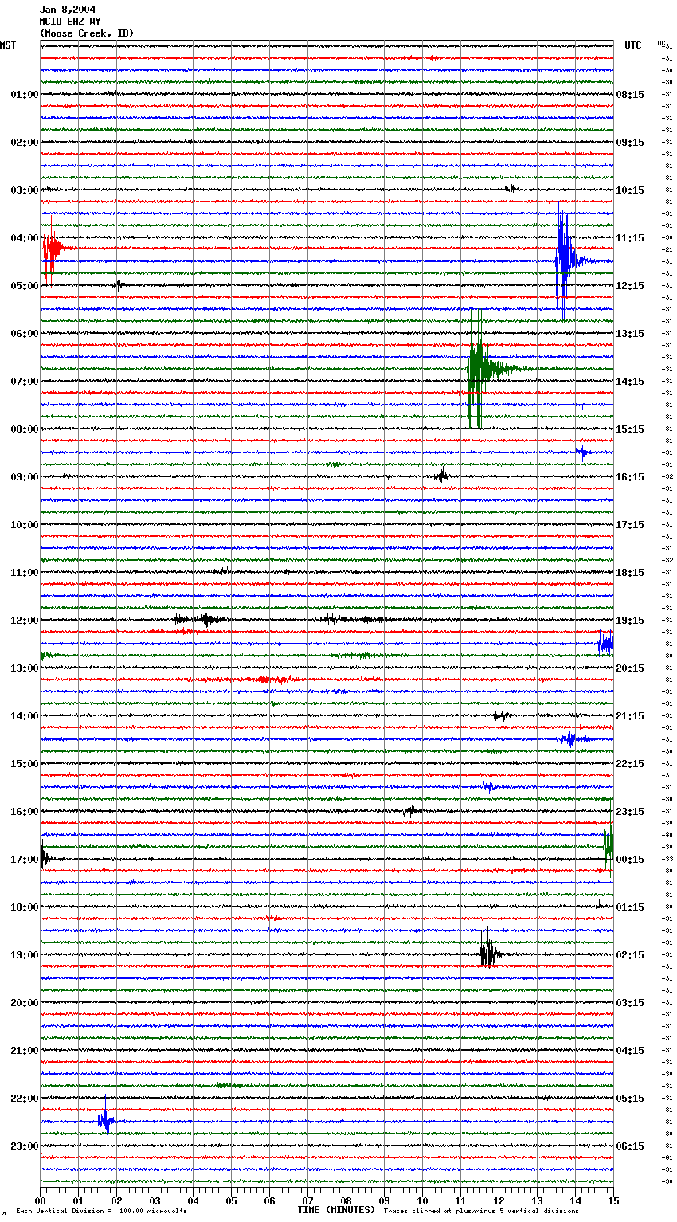This screenshot has height=1222, width=677.
Task: Click the "Each Vertical Division = 100.00 microvolts" note
Action: click(101, 1211)
